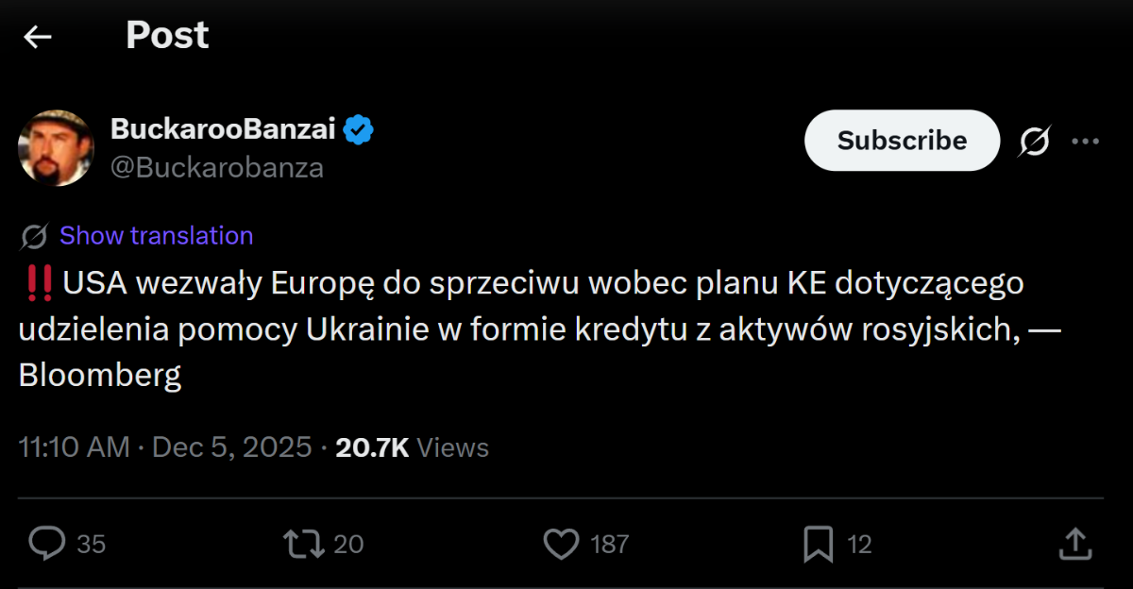Open the three-dot more menu
This screenshot has width=1133, height=589.
point(1085,142)
